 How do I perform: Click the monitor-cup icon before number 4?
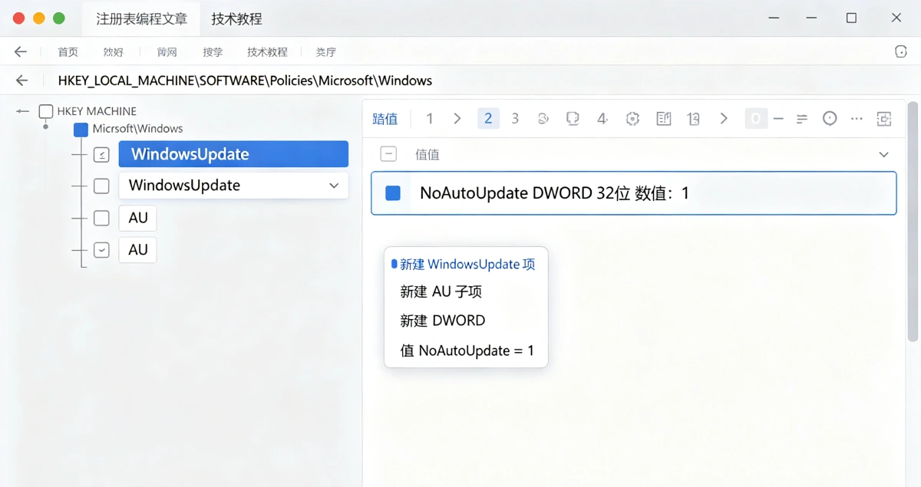click(x=572, y=118)
